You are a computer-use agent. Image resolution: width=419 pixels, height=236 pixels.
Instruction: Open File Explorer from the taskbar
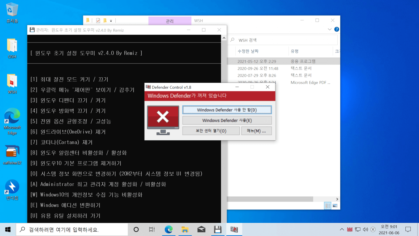tap(185, 230)
